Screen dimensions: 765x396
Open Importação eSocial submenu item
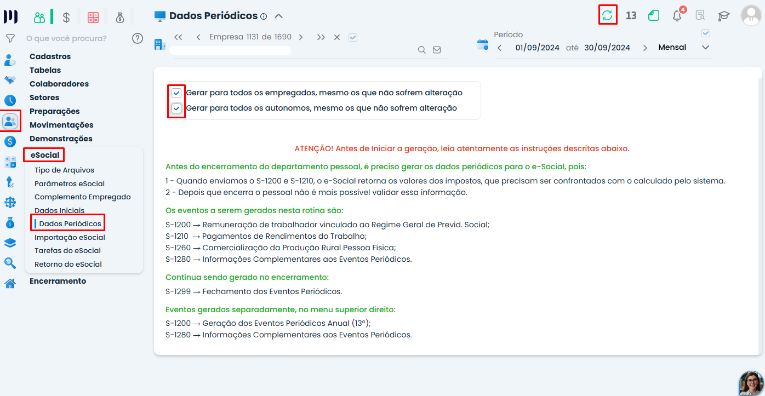(70, 237)
